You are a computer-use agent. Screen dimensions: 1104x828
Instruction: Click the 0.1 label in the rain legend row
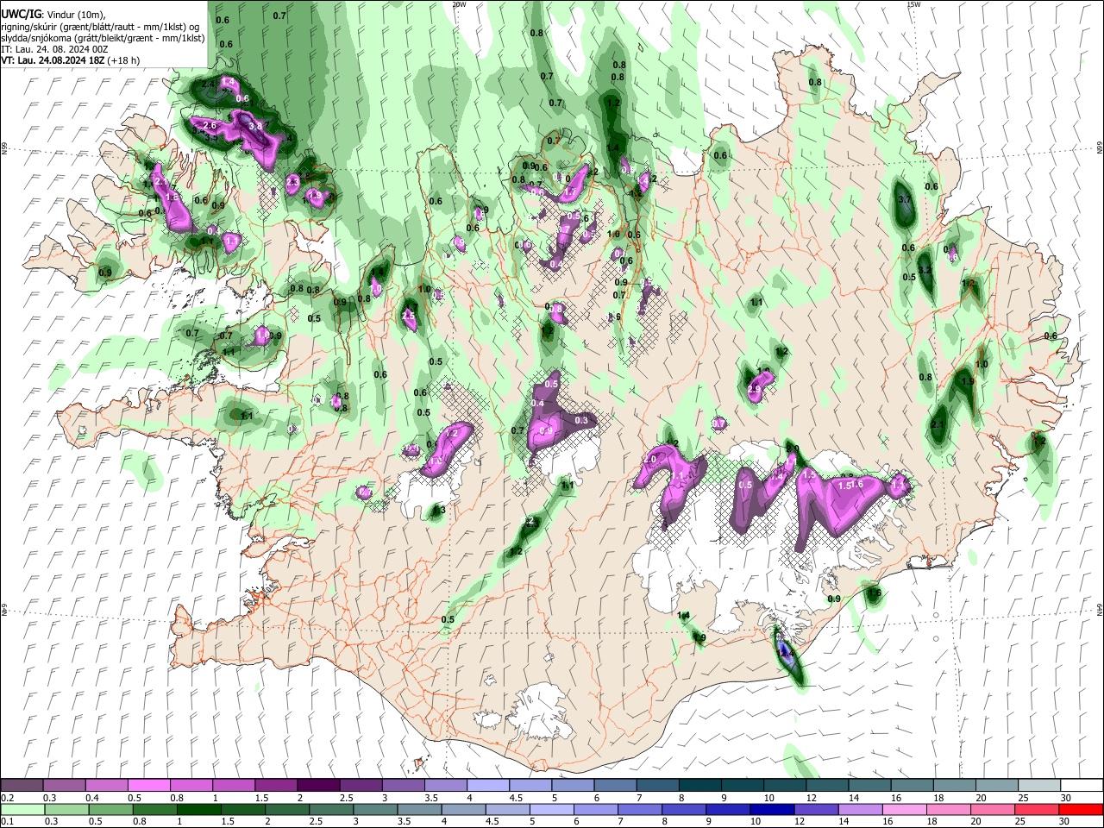(x=8, y=821)
